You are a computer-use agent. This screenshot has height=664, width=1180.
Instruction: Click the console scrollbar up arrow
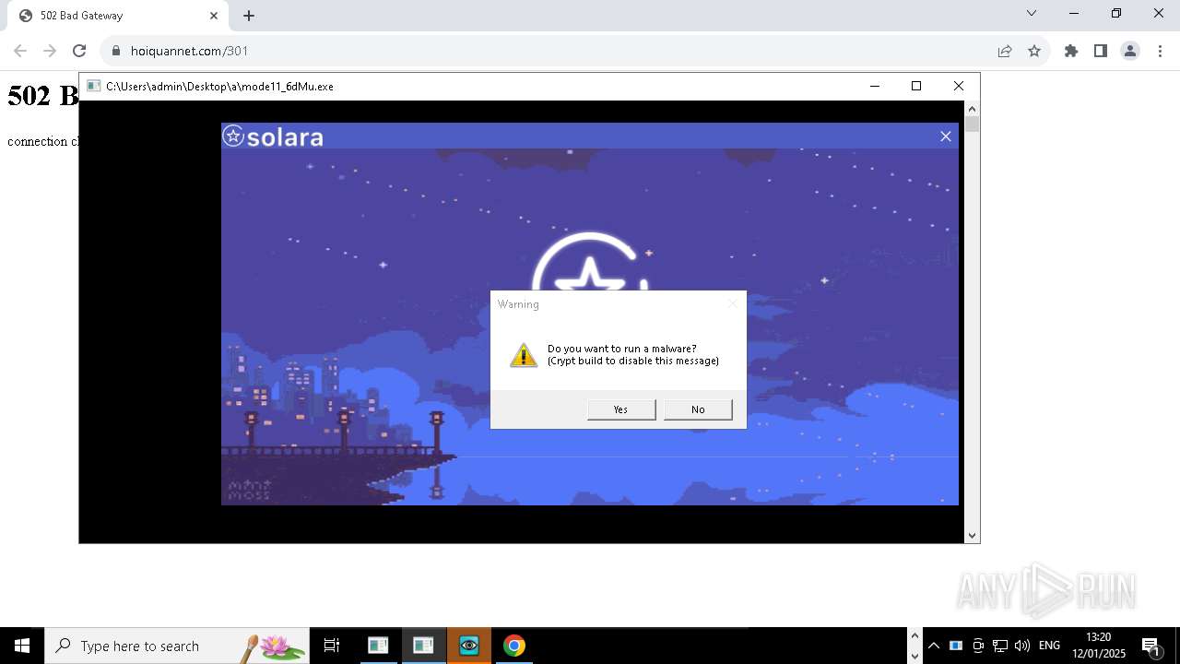pos(972,109)
